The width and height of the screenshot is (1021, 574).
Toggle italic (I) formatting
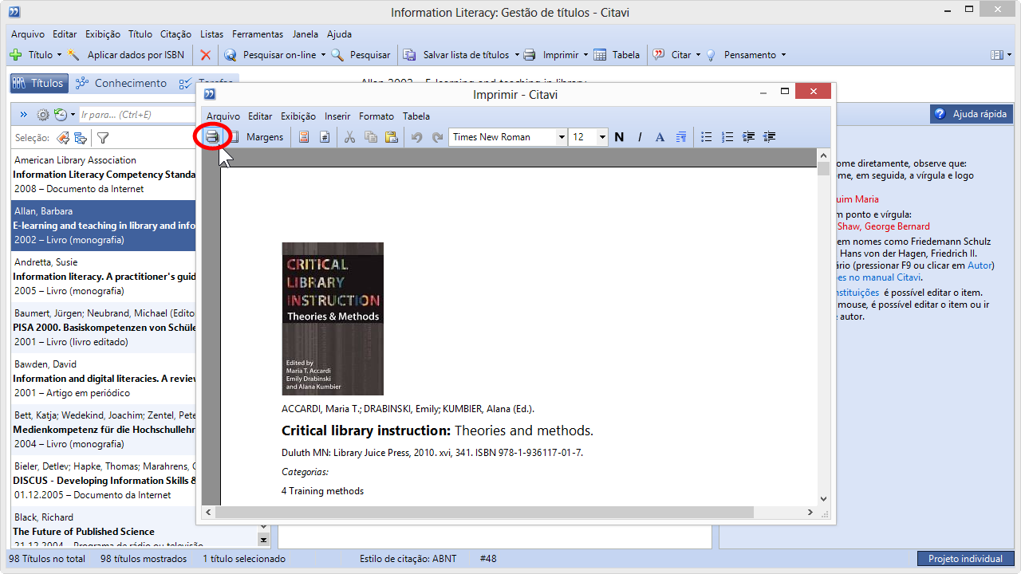click(640, 137)
